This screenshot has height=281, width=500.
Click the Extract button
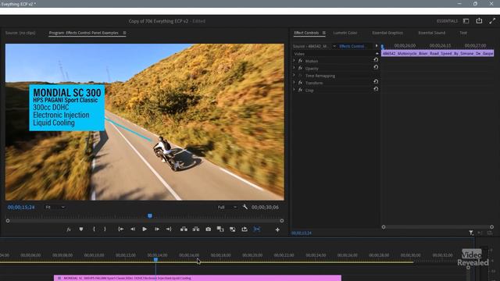(196, 229)
